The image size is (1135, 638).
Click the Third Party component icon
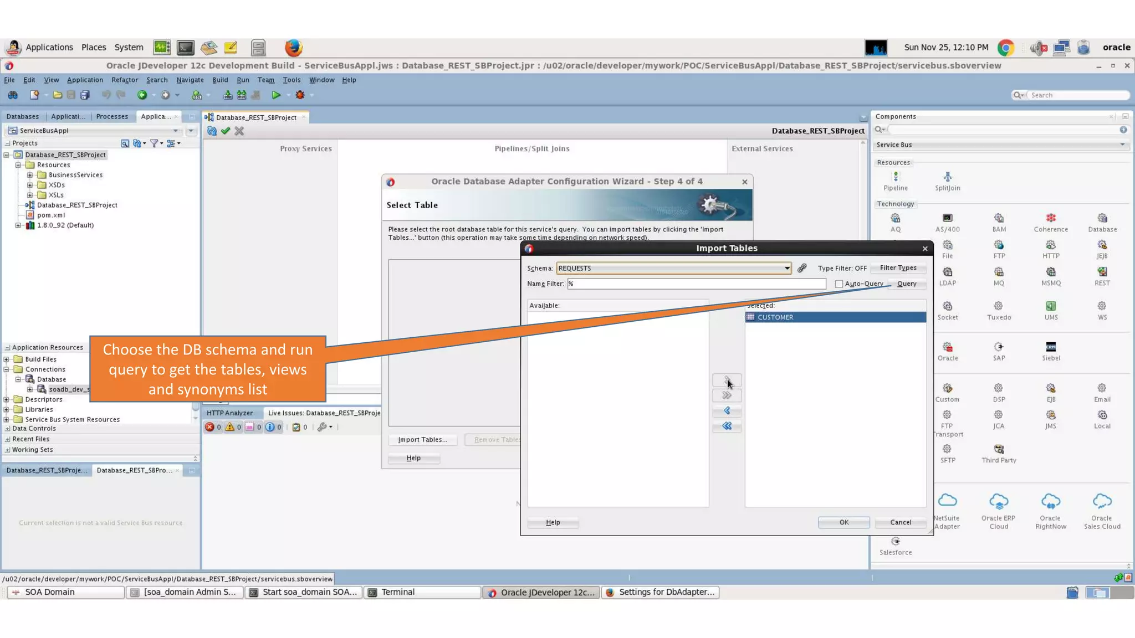click(999, 449)
